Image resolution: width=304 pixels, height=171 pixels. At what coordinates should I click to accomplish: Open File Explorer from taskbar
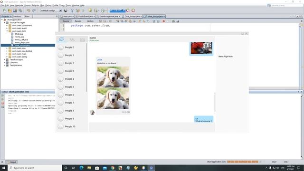click(x=89, y=168)
